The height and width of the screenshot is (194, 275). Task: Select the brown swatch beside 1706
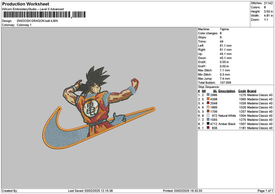tap(208, 111)
